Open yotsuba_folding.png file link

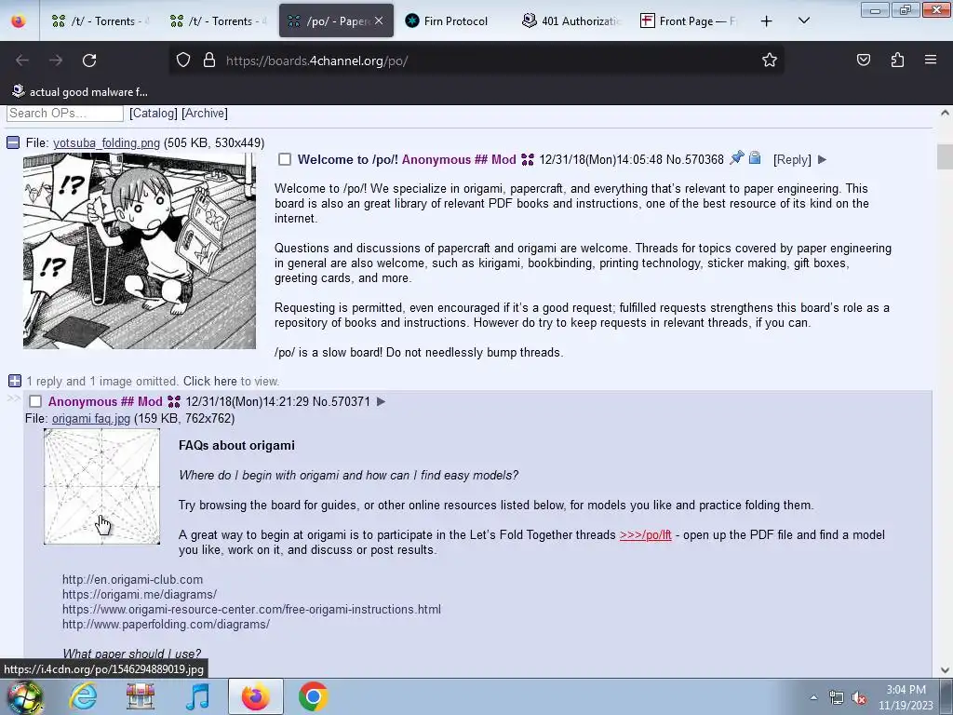pos(106,142)
